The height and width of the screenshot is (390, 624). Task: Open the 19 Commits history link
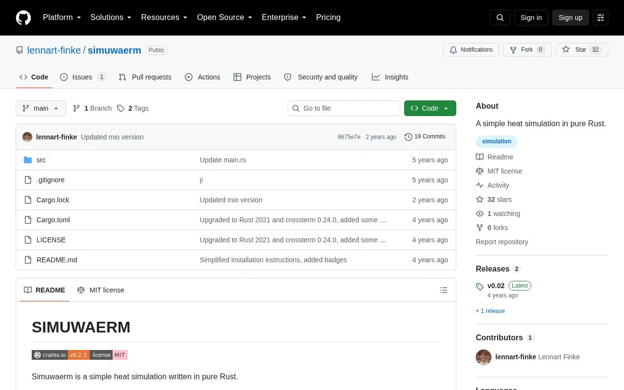425,137
